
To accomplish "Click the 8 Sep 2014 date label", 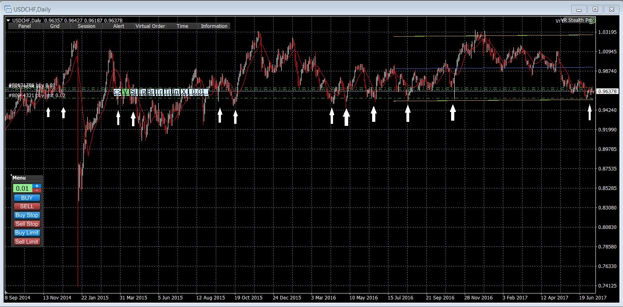I will (x=18, y=297).
